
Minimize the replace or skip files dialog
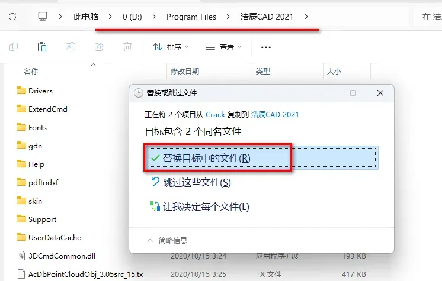click(x=326, y=93)
